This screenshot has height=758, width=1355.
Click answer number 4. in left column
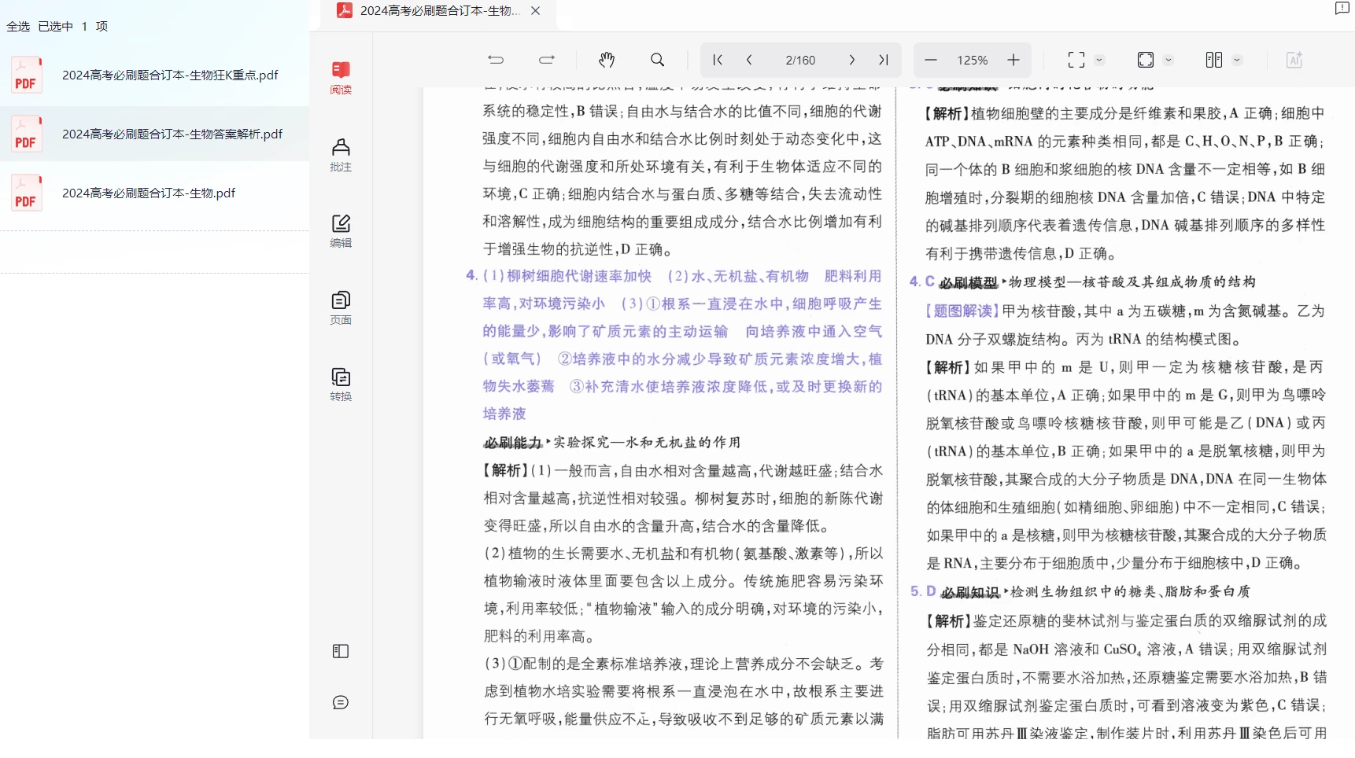pos(471,275)
